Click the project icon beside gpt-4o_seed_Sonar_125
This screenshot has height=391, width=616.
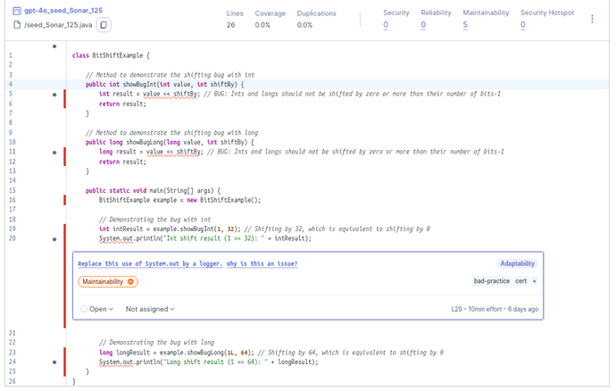pos(16,11)
